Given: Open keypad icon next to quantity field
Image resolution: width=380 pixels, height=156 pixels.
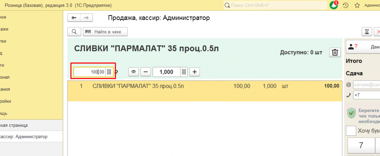Looking at the screenshot, I should point(184,72).
